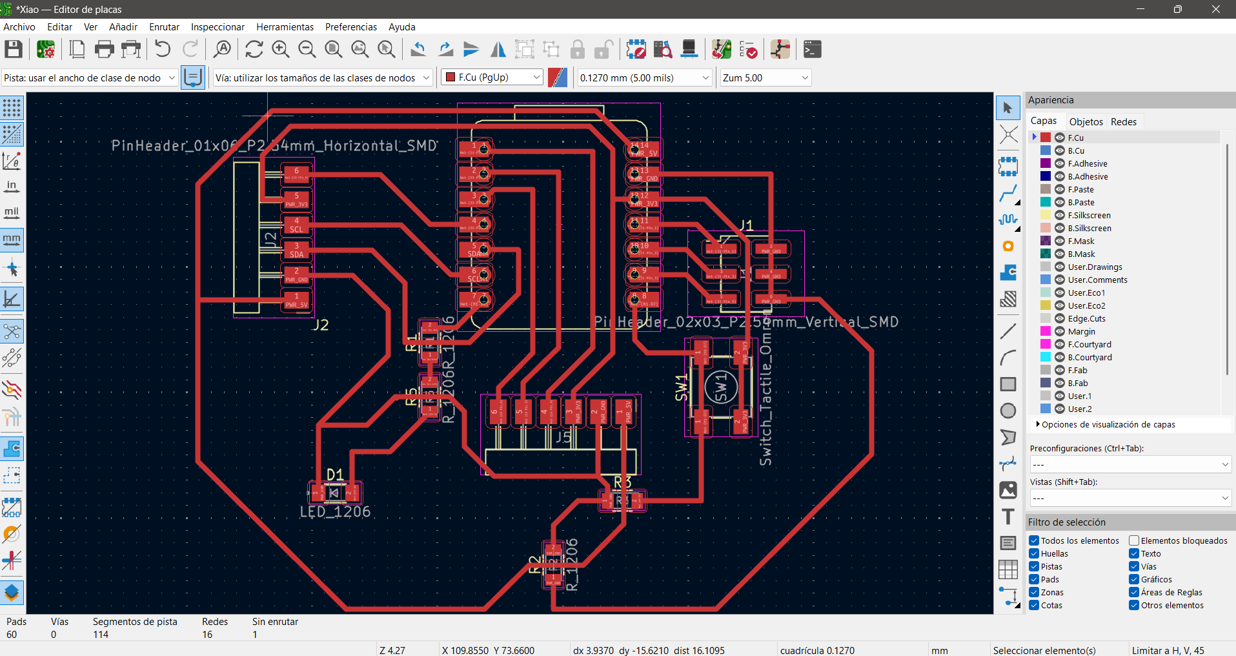Select the Edge.Cuts layer row
The image size is (1236, 656).
pyautogui.click(x=1086, y=318)
